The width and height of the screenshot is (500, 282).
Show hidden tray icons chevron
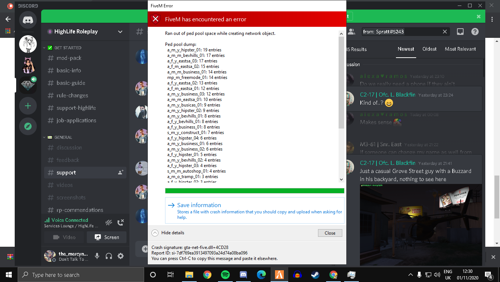point(410,275)
